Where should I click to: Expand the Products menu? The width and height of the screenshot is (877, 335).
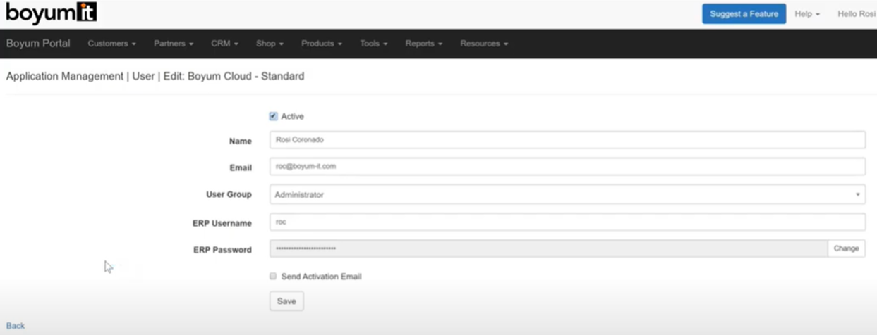tap(322, 44)
